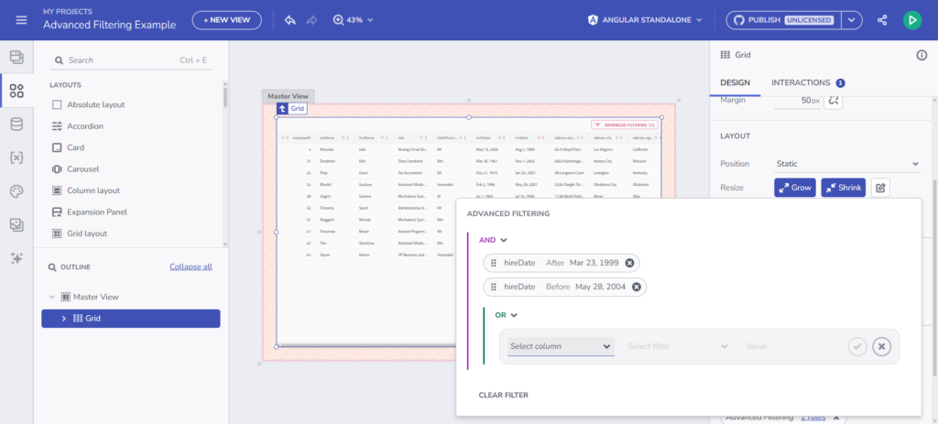Click the project title Advanced Filtering Example
This screenshot has width=938, height=424.
pos(110,25)
